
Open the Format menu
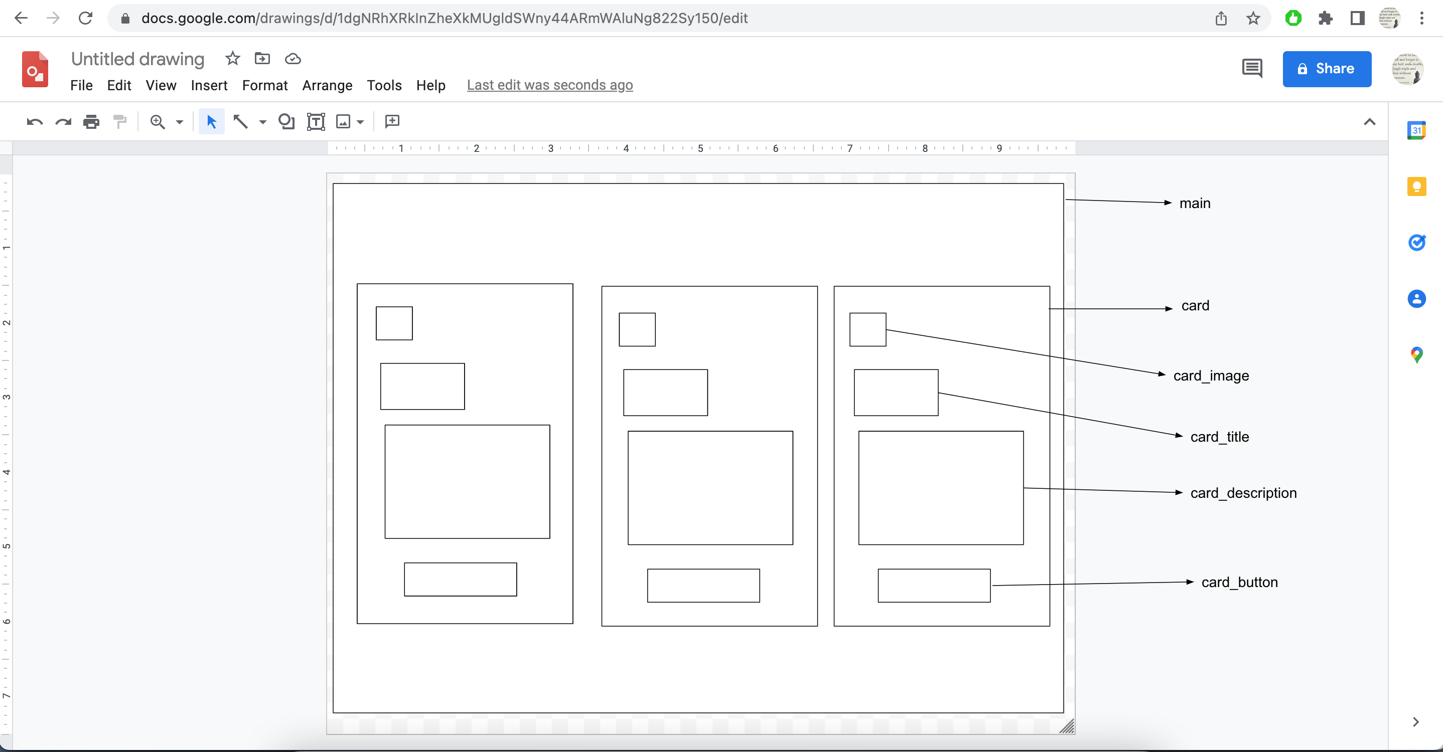pyautogui.click(x=264, y=85)
